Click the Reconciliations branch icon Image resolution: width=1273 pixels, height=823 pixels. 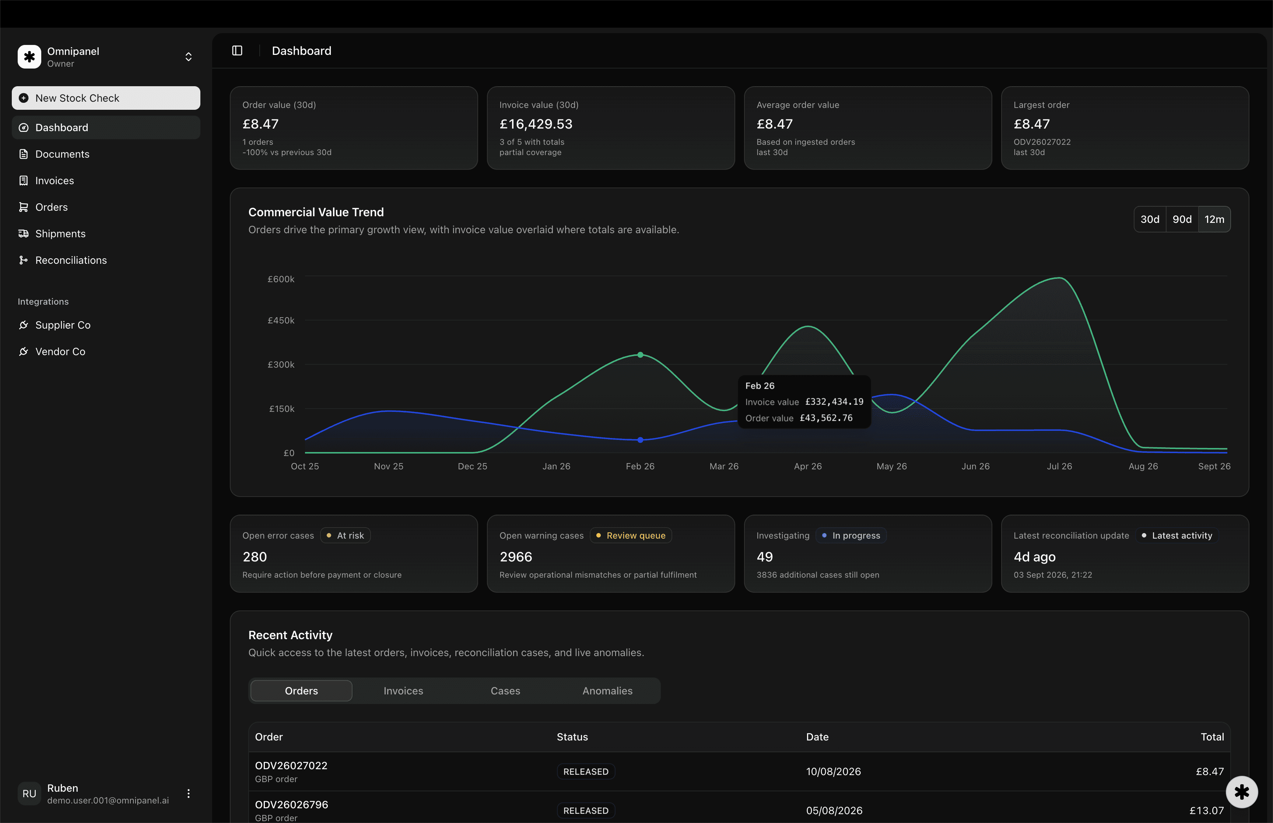click(24, 260)
